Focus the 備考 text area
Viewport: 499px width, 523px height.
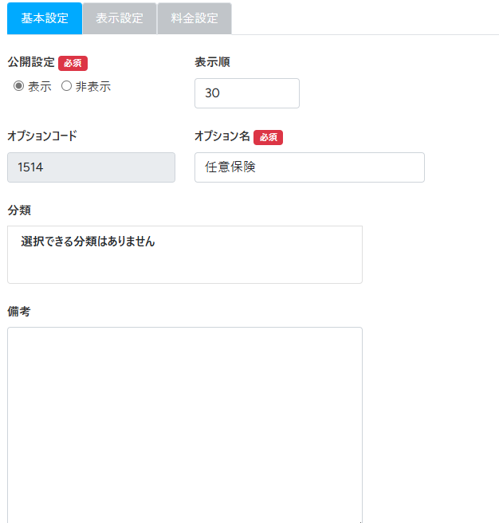pyautogui.click(x=184, y=423)
